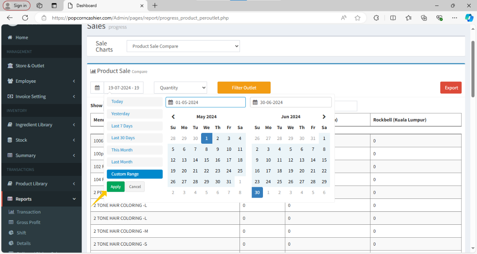Select June 30 in calendar
477x254 pixels.
click(x=258, y=192)
